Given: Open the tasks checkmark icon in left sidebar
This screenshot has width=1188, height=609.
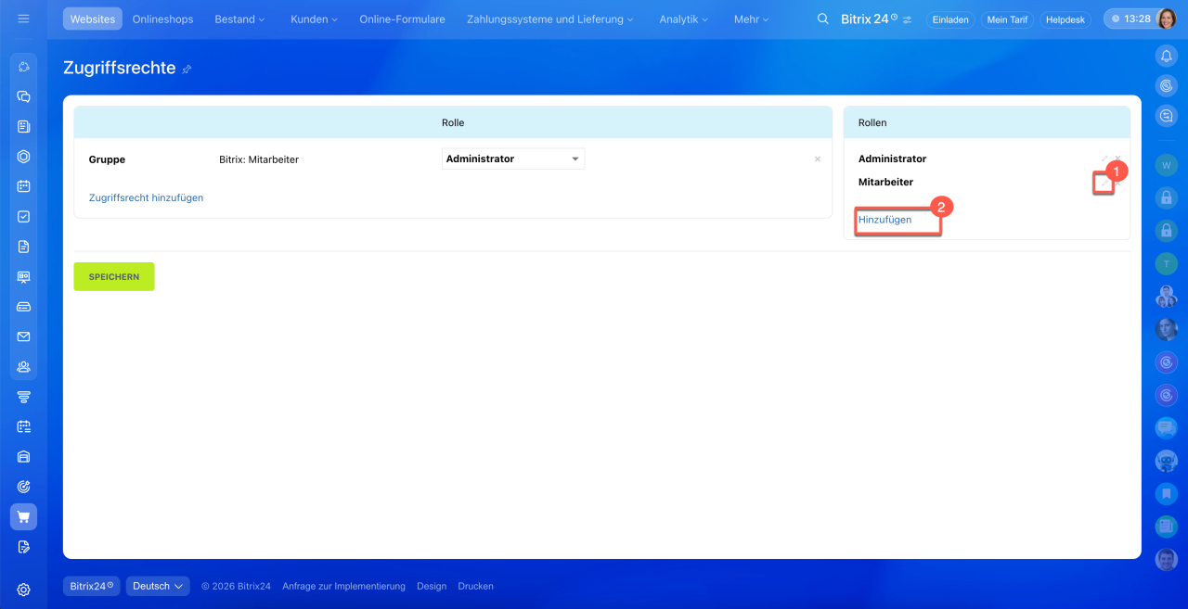Looking at the screenshot, I should (x=23, y=216).
